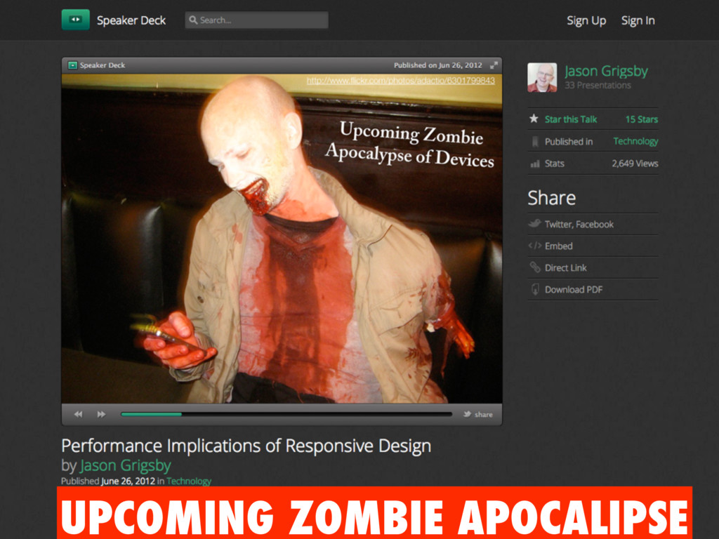Click the Published on Jun 26, 2012 text
This screenshot has height=539, width=719.
[438, 65]
